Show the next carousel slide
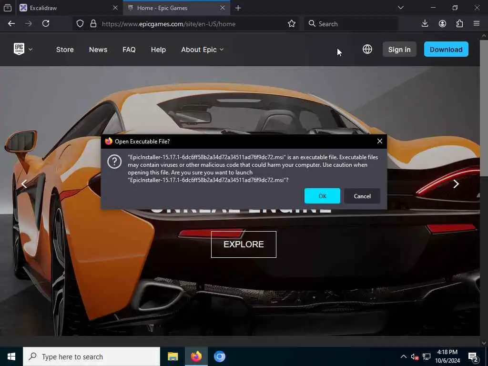This screenshot has height=366, width=488. pos(456,184)
